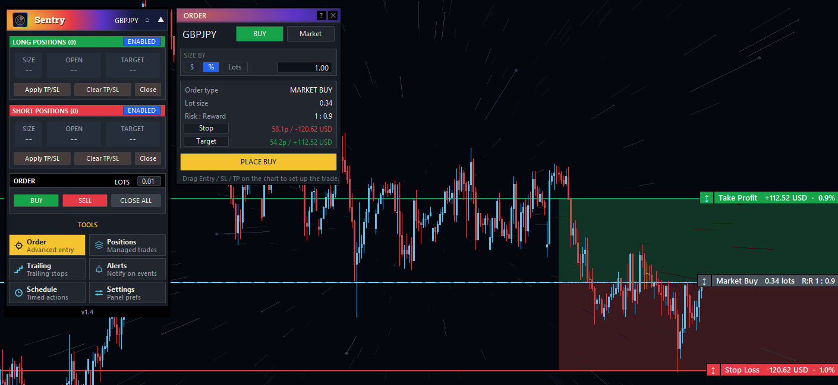Click the small home icon beside GBPJPY
Screen dimensions: 838x385
147,20
